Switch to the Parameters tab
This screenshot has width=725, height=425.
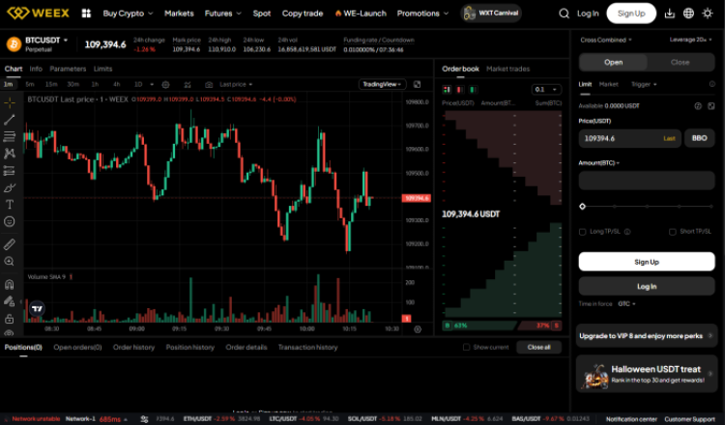coord(68,69)
